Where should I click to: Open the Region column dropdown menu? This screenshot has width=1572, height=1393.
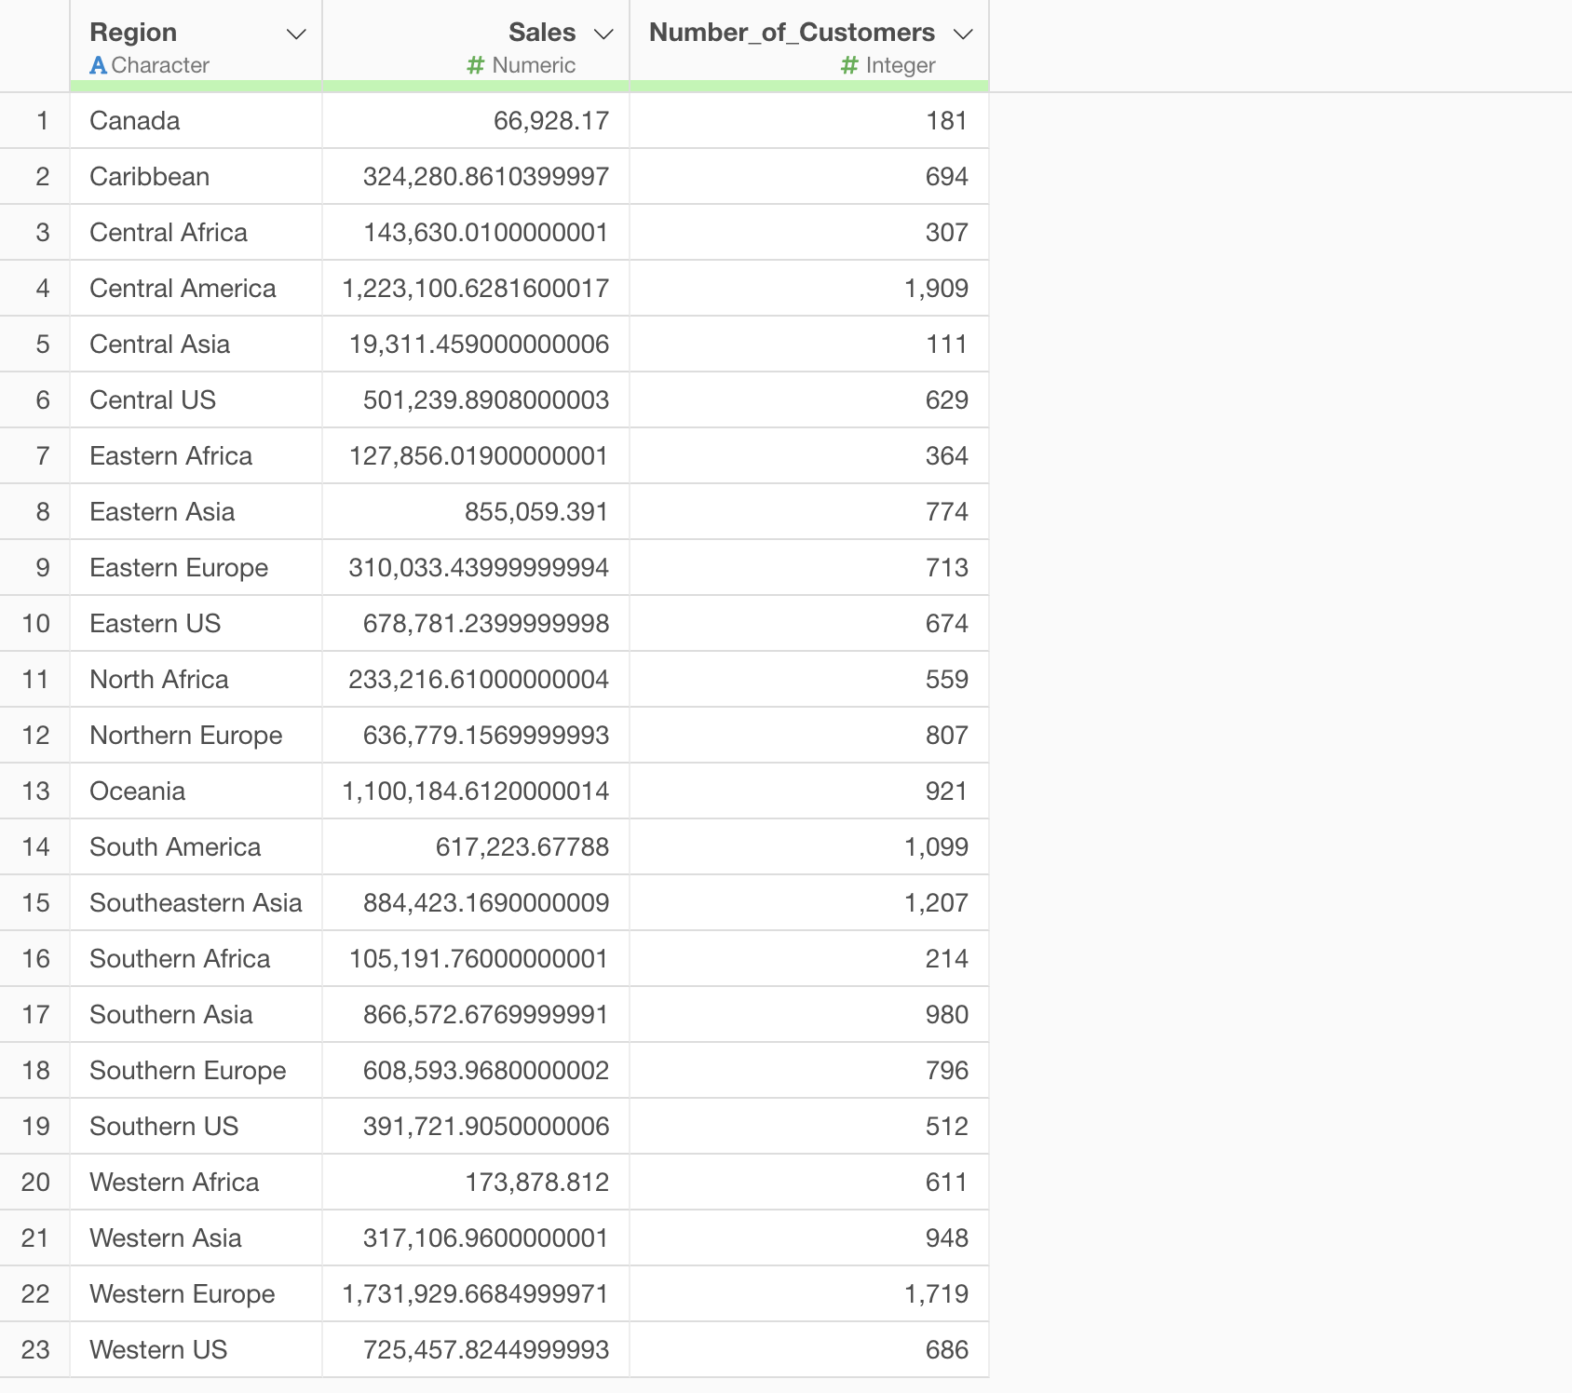[x=296, y=34]
